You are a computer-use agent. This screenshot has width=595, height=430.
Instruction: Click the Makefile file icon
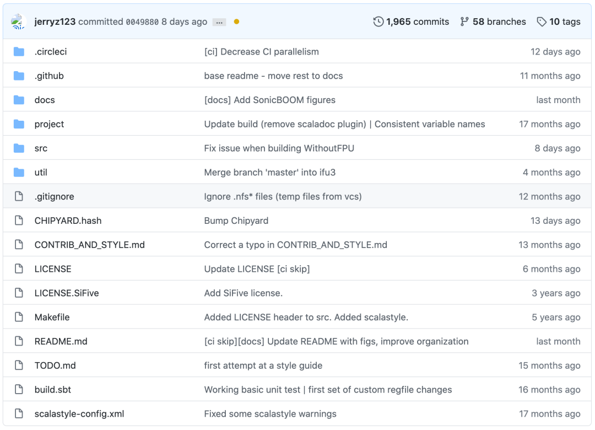pos(19,317)
